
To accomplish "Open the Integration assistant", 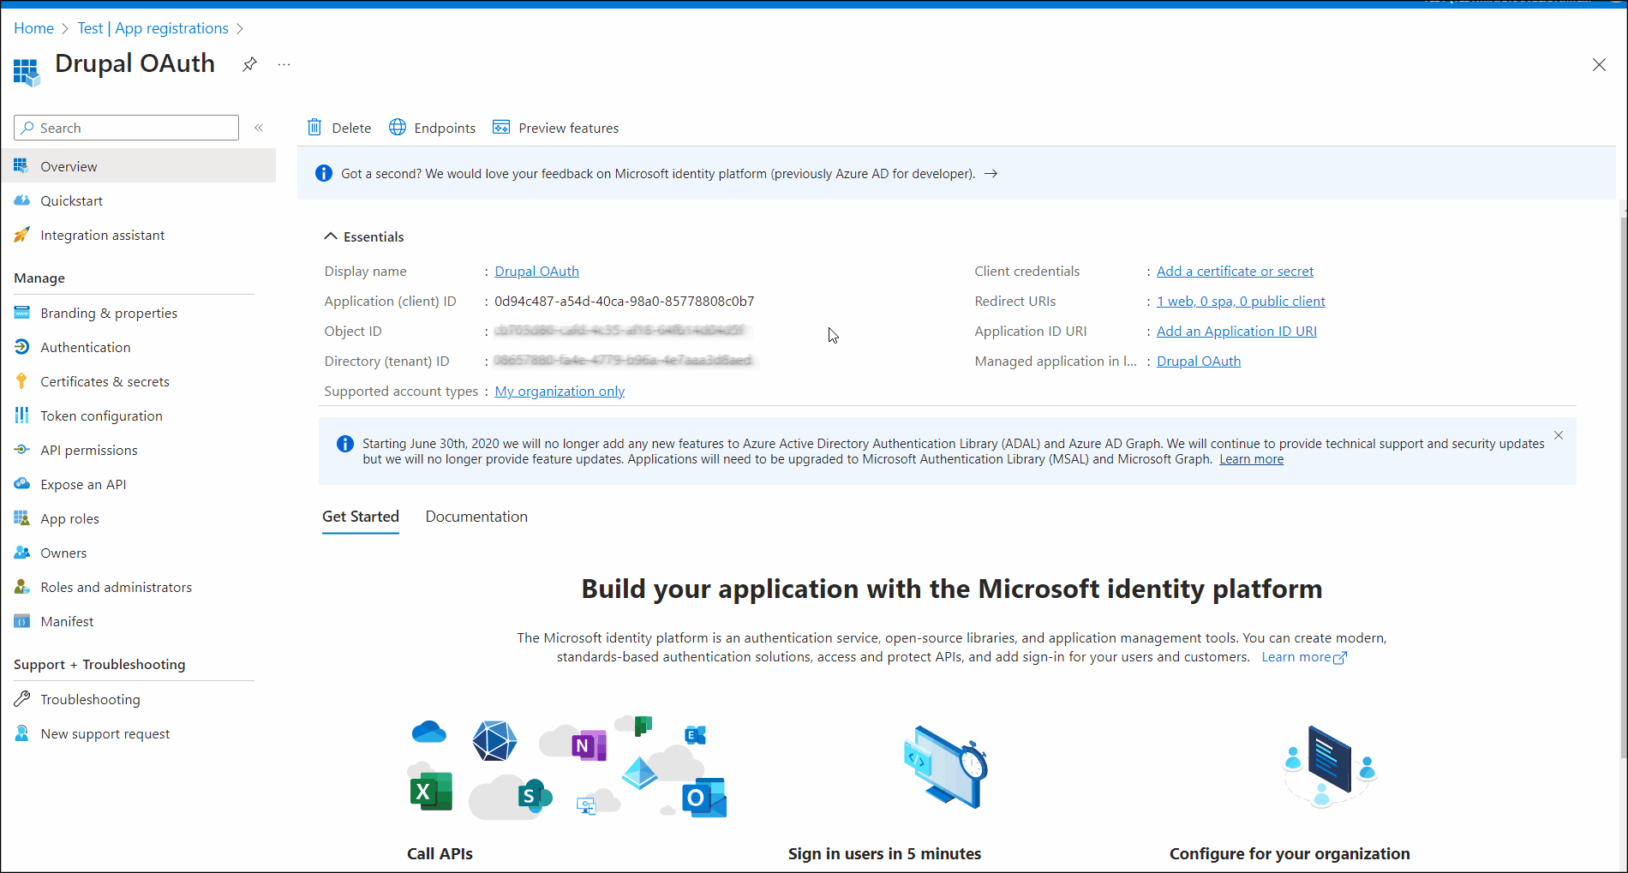I will click(x=102, y=234).
